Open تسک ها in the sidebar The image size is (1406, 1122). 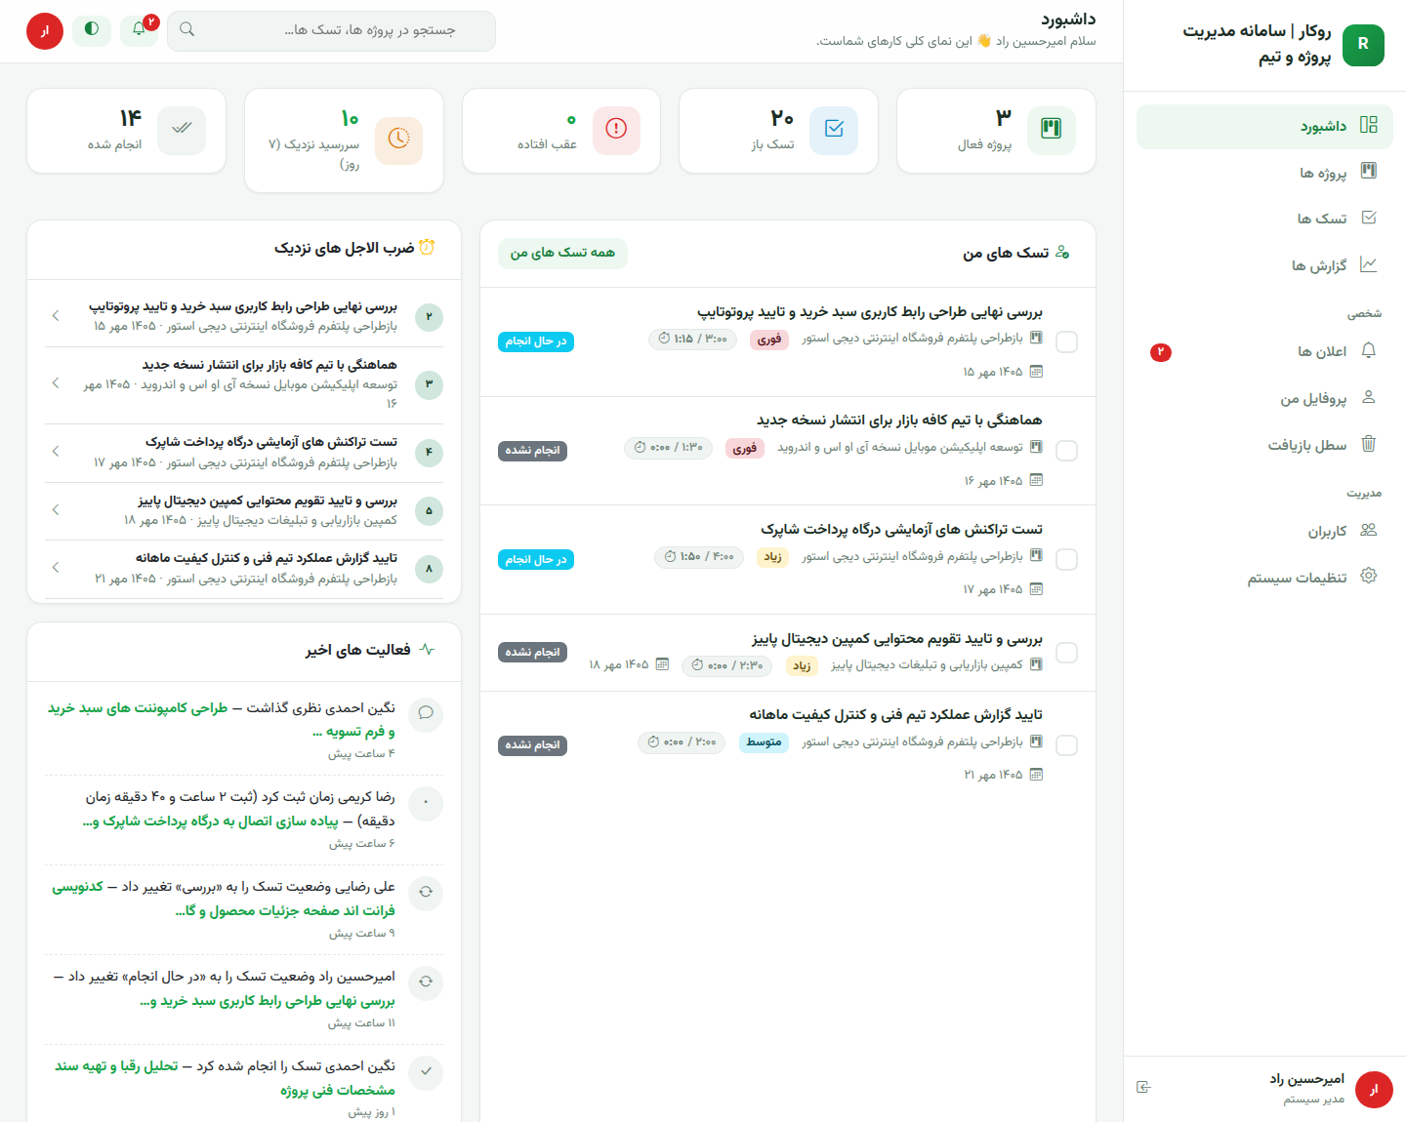pos(1264,219)
